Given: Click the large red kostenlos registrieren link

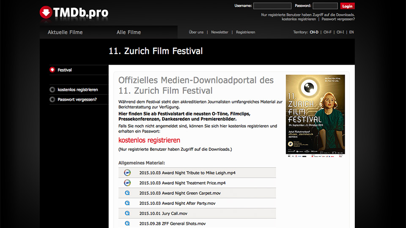Looking at the screenshot, I should point(149,140).
